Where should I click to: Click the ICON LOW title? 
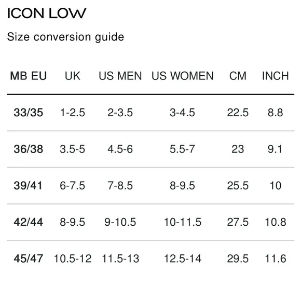point(47,13)
